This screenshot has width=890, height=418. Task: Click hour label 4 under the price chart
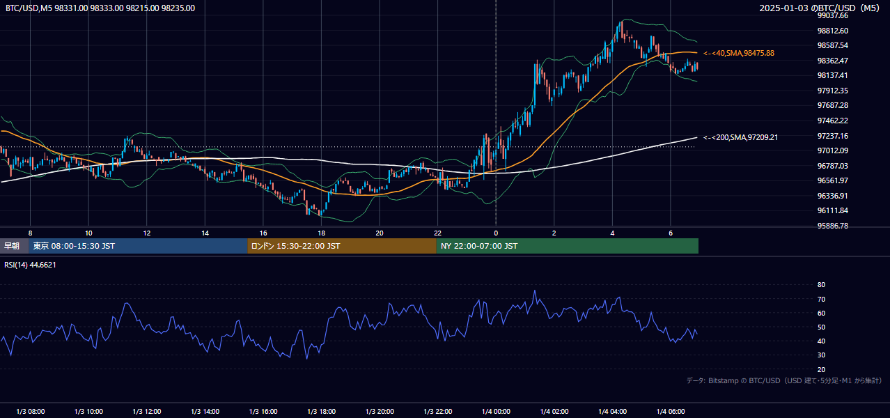click(x=612, y=233)
